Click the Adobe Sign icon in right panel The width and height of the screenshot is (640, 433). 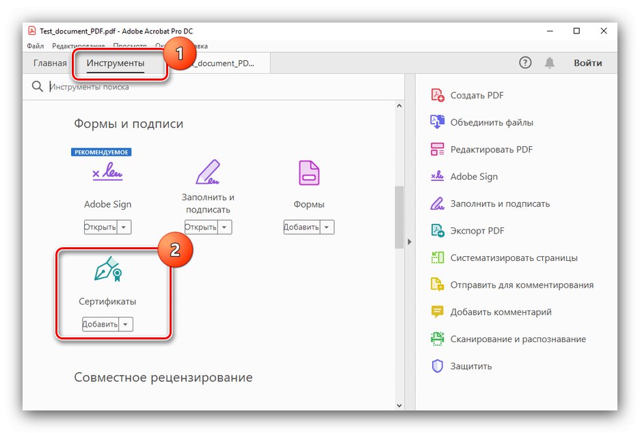tap(437, 176)
